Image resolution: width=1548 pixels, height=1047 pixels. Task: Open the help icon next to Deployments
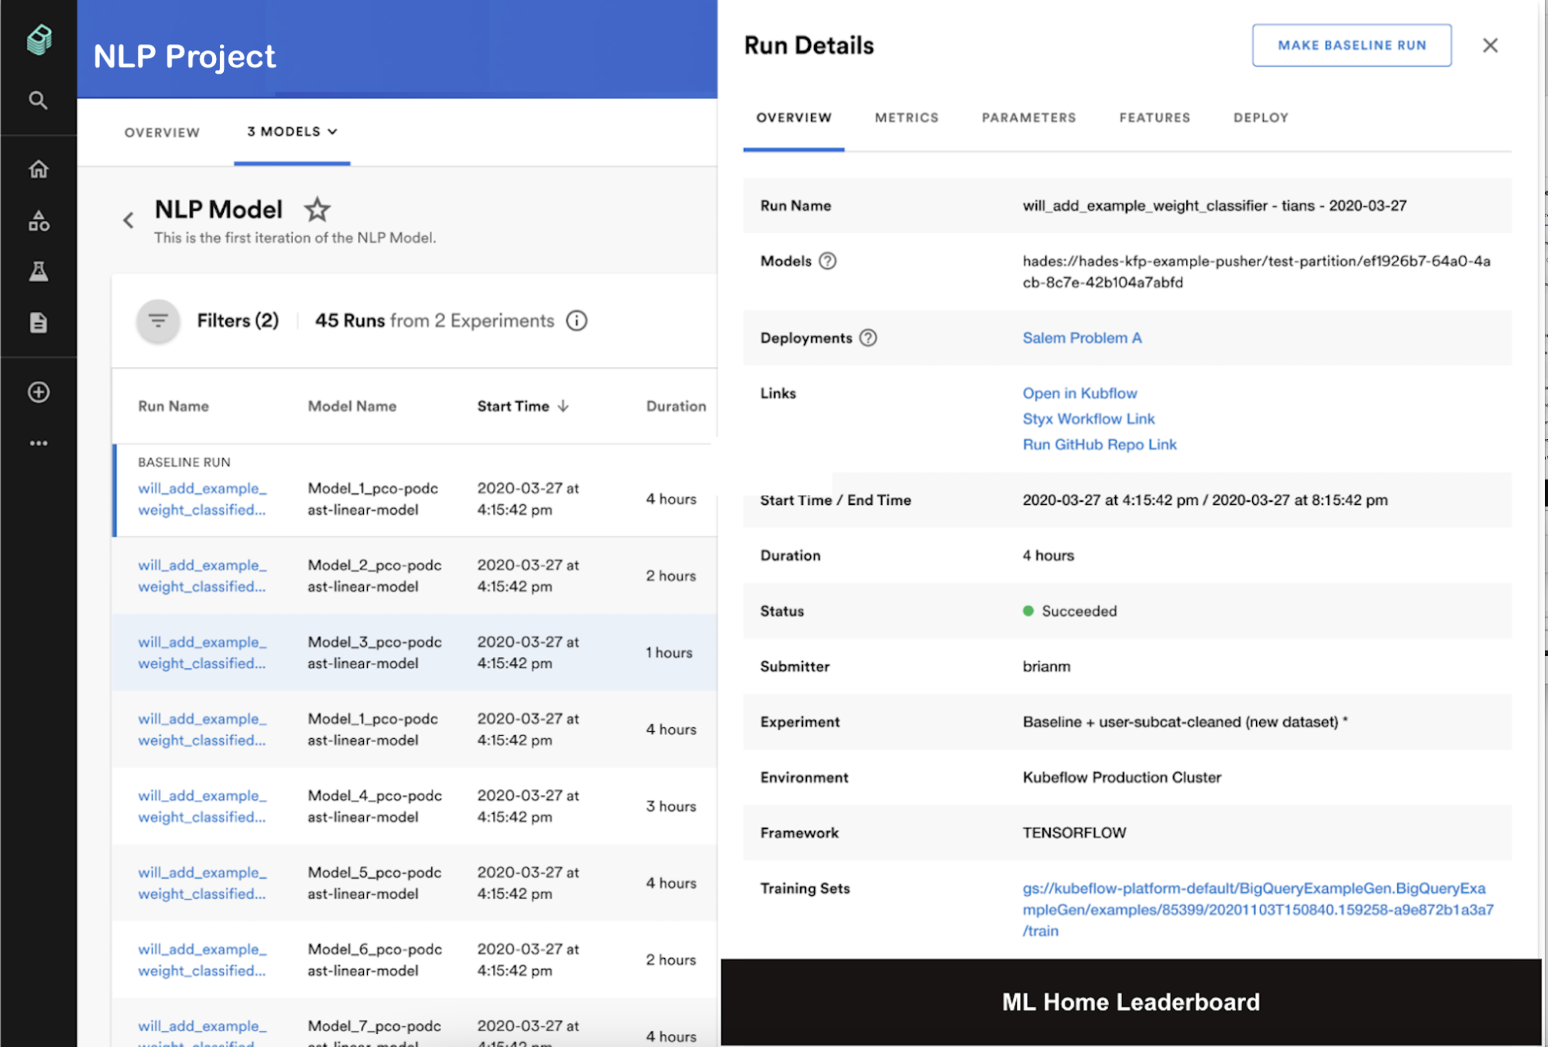[x=869, y=338]
